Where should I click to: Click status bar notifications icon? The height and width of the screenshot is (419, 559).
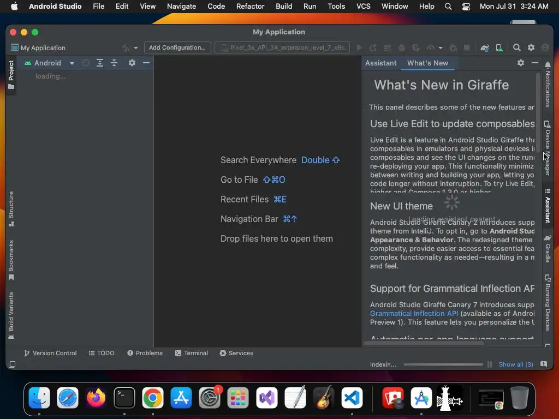(x=544, y=364)
